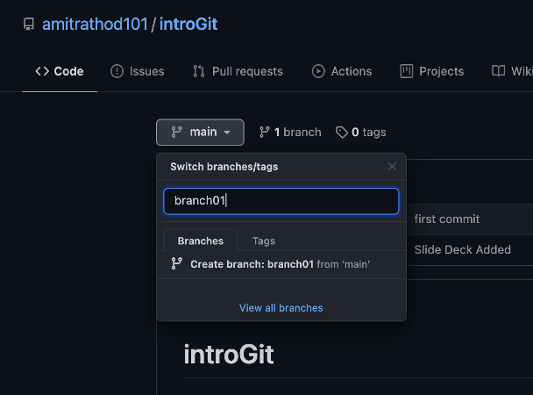Click the Wiki book icon
533x395 pixels.
(498, 71)
